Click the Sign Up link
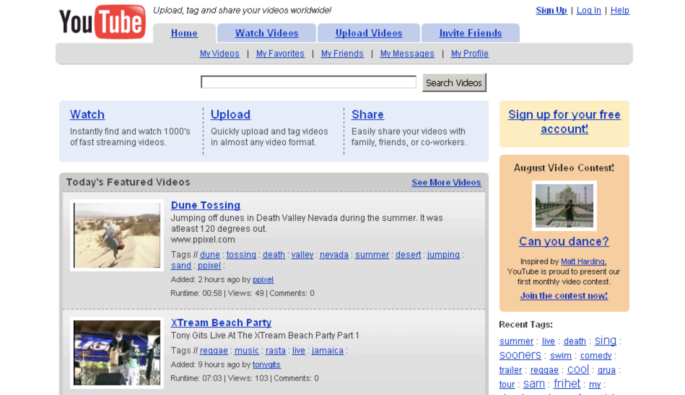The height and width of the screenshot is (395, 685). click(551, 10)
